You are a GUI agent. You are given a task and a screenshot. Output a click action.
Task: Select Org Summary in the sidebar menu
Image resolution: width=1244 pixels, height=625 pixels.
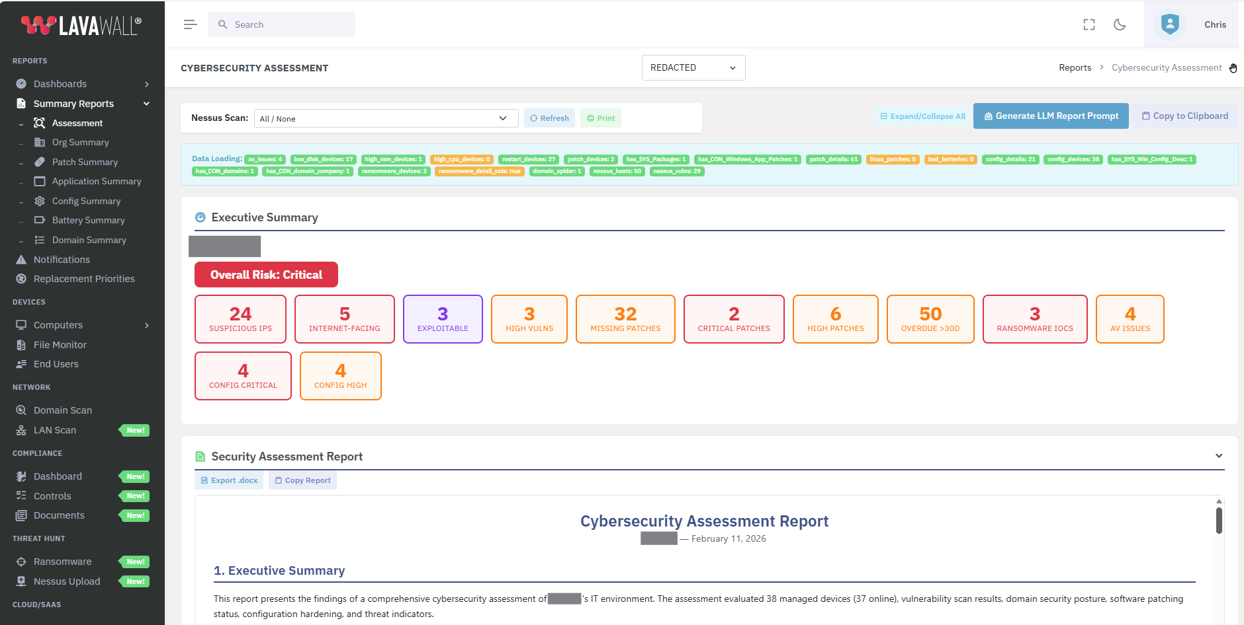point(80,142)
